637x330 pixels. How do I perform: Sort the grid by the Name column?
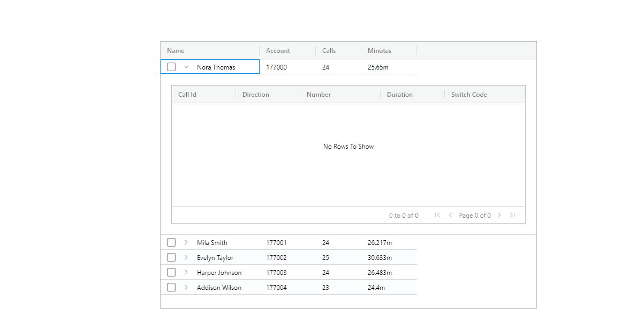pyautogui.click(x=176, y=50)
